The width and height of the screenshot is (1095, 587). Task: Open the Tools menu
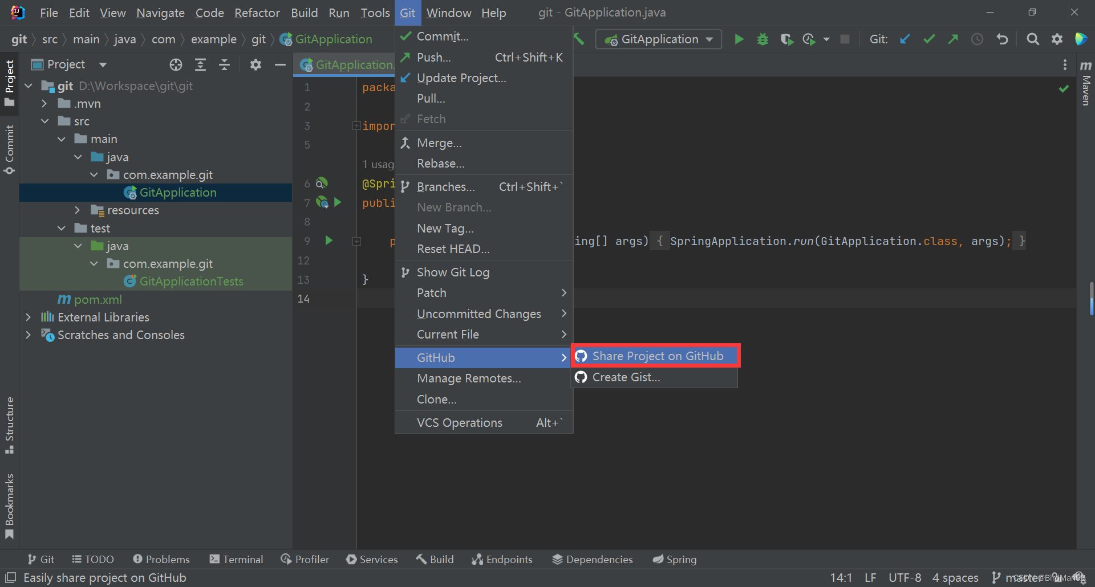coord(375,13)
